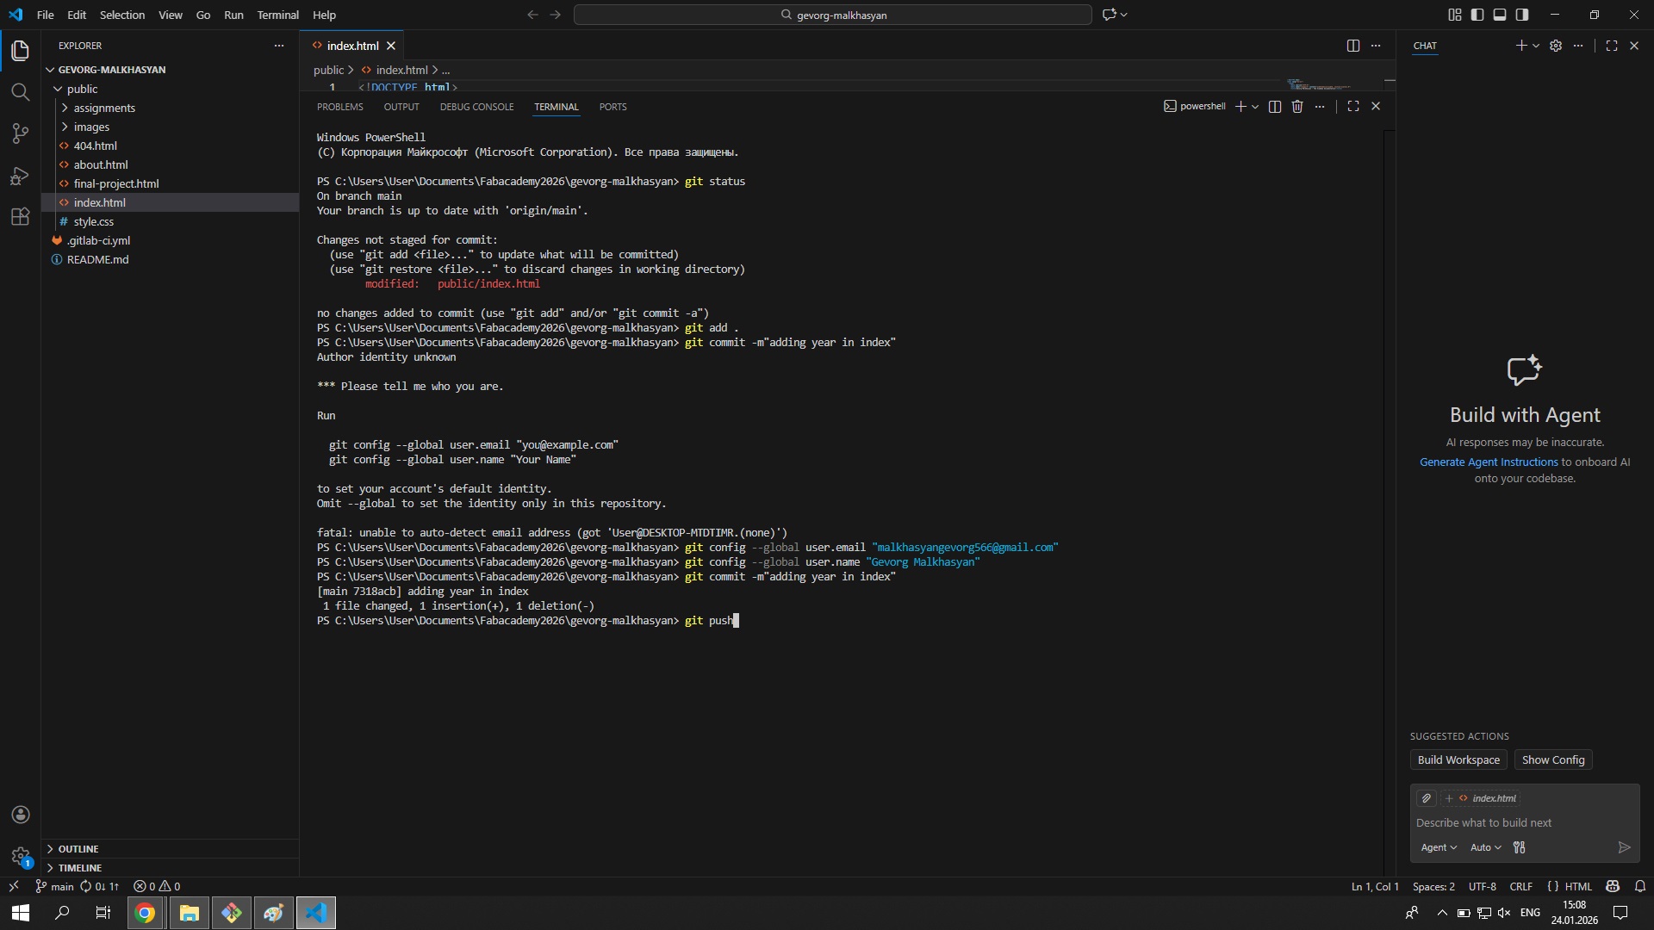Open the Source Control view
1654x930 pixels.
[x=20, y=133]
